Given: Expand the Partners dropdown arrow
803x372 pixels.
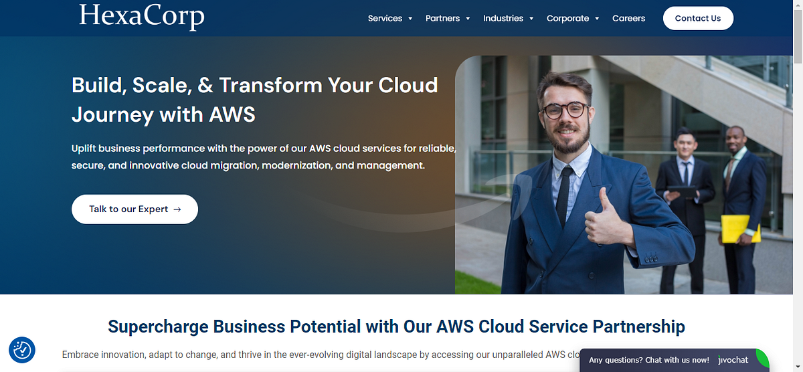Looking at the screenshot, I should (x=468, y=19).
